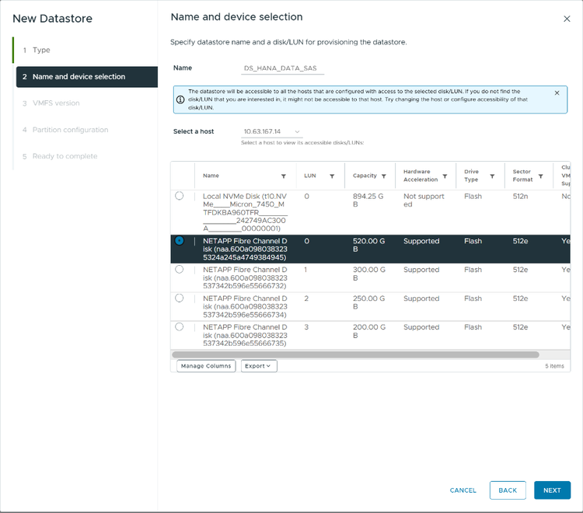Click the horizontal scrollbar of the disk table
The height and width of the screenshot is (513, 583).
point(355,354)
